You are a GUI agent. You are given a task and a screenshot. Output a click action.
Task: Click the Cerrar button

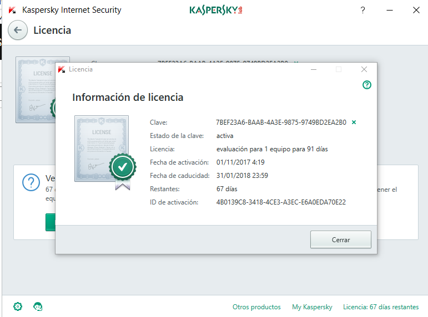tap(341, 239)
